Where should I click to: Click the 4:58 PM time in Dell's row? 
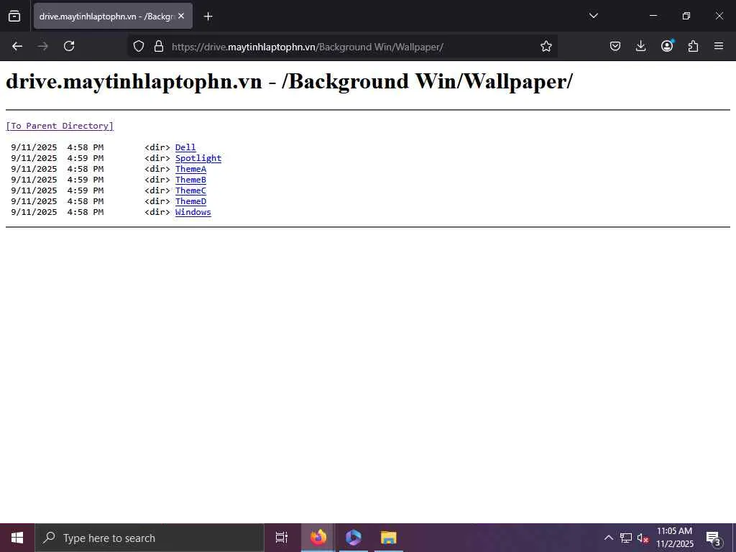pyautogui.click(x=85, y=147)
